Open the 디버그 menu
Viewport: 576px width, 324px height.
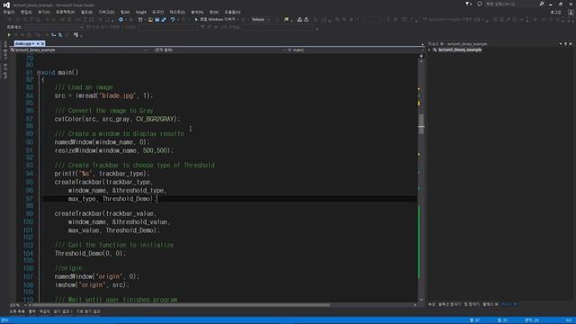click(x=106, y=12)
